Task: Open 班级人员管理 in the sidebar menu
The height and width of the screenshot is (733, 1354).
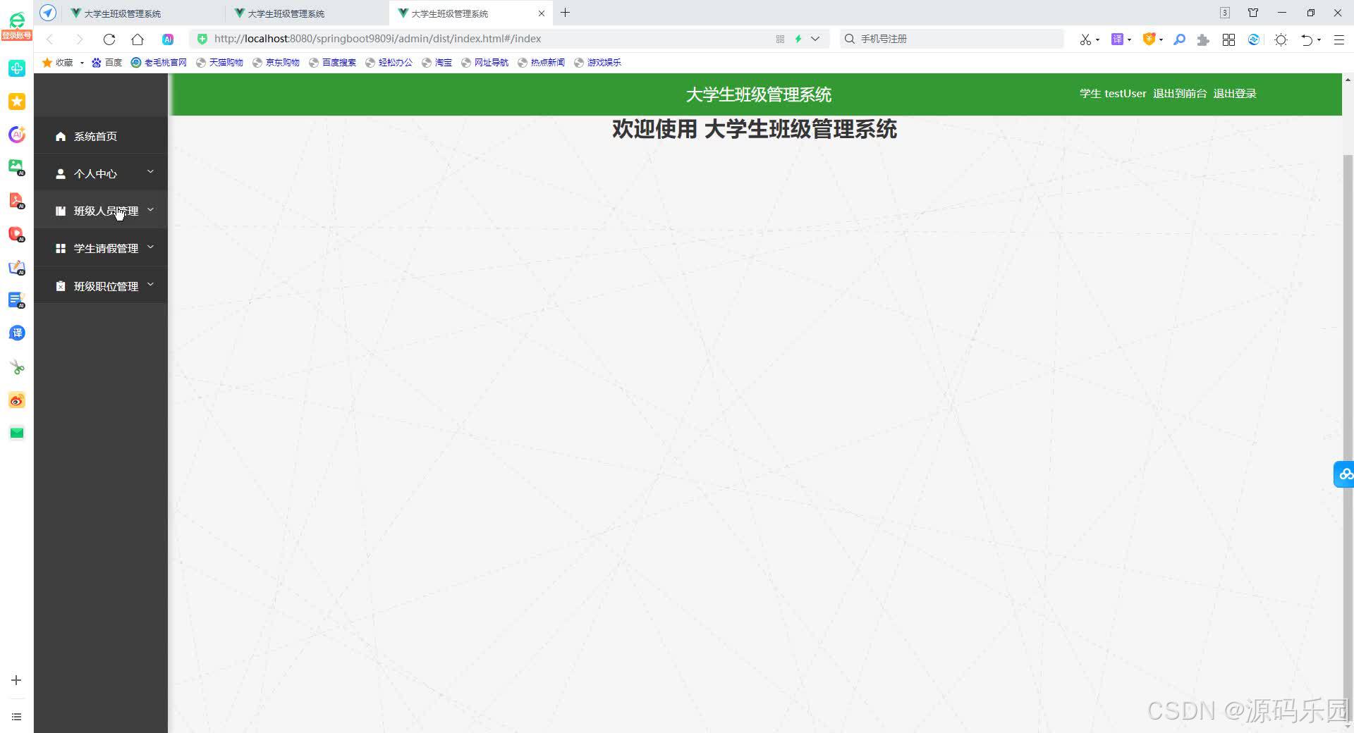Action: pos(106,210)
